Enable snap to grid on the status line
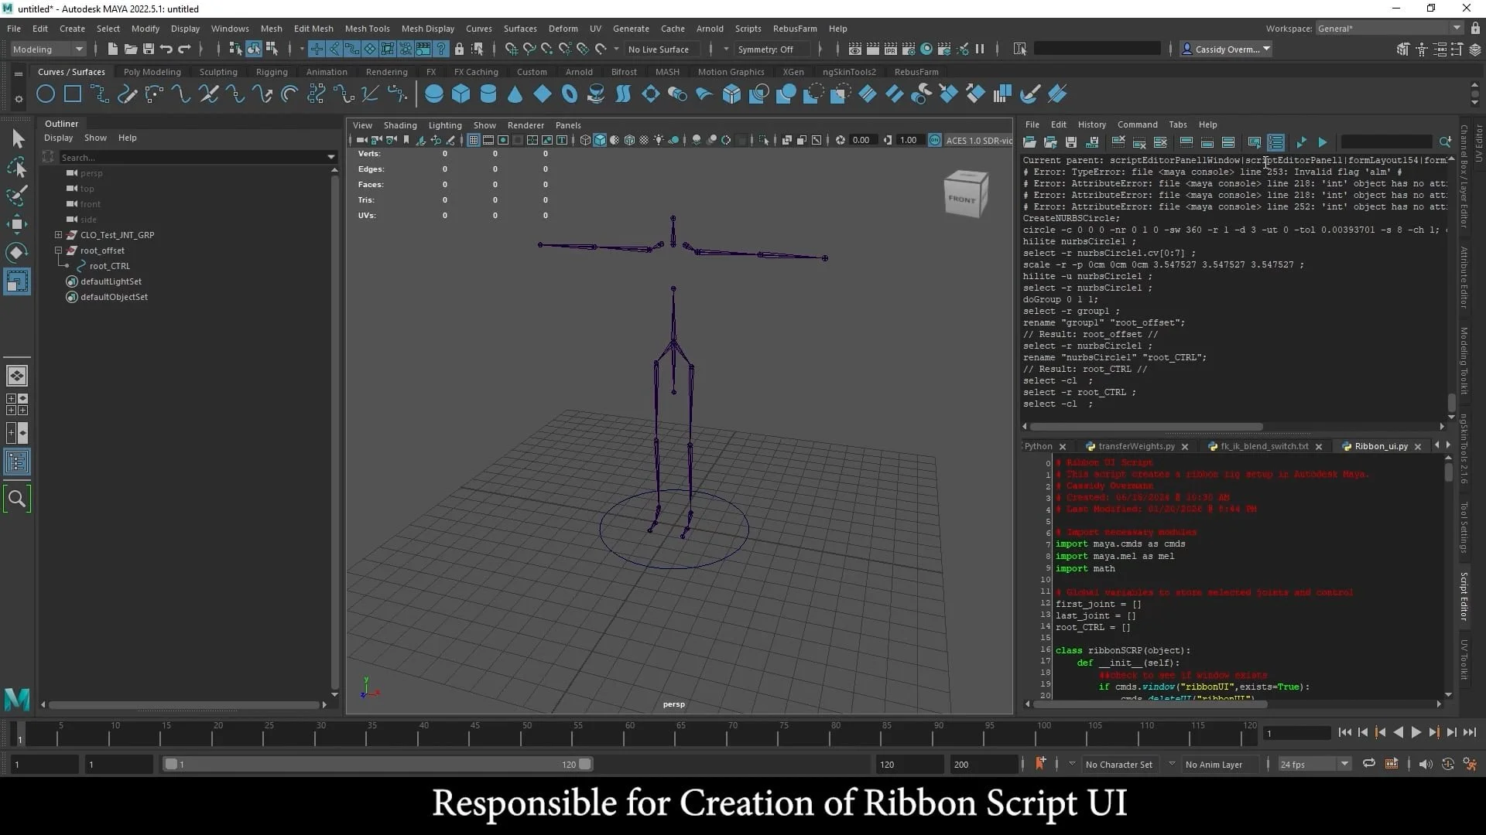The width and height of the screenshot is (1486, 835). point(316,49)
